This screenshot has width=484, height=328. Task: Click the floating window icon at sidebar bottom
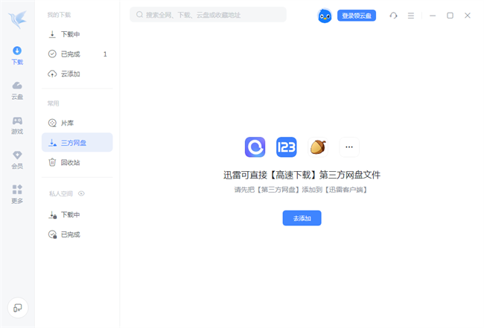click(17, 307)
